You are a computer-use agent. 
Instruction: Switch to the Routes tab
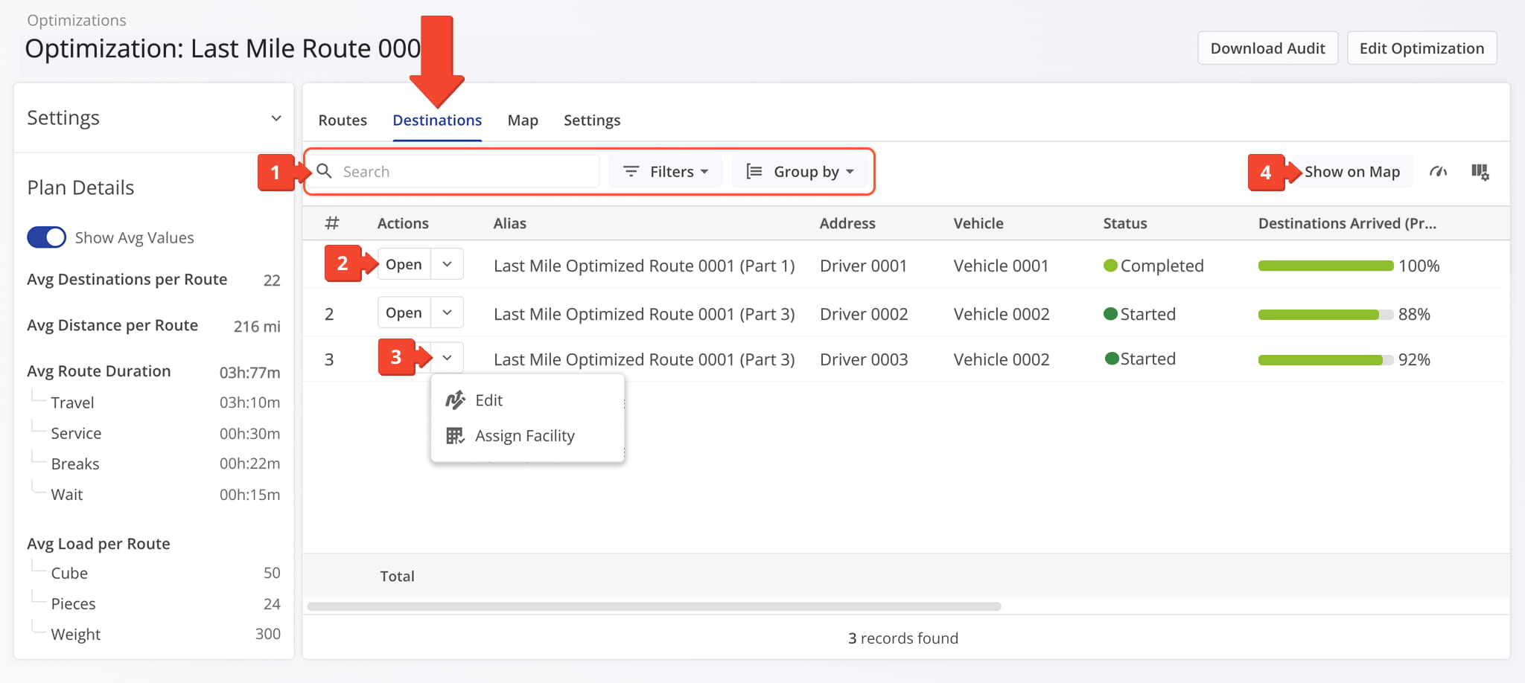343,120
